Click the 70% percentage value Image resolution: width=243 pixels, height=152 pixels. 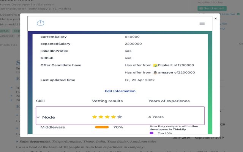118,127
